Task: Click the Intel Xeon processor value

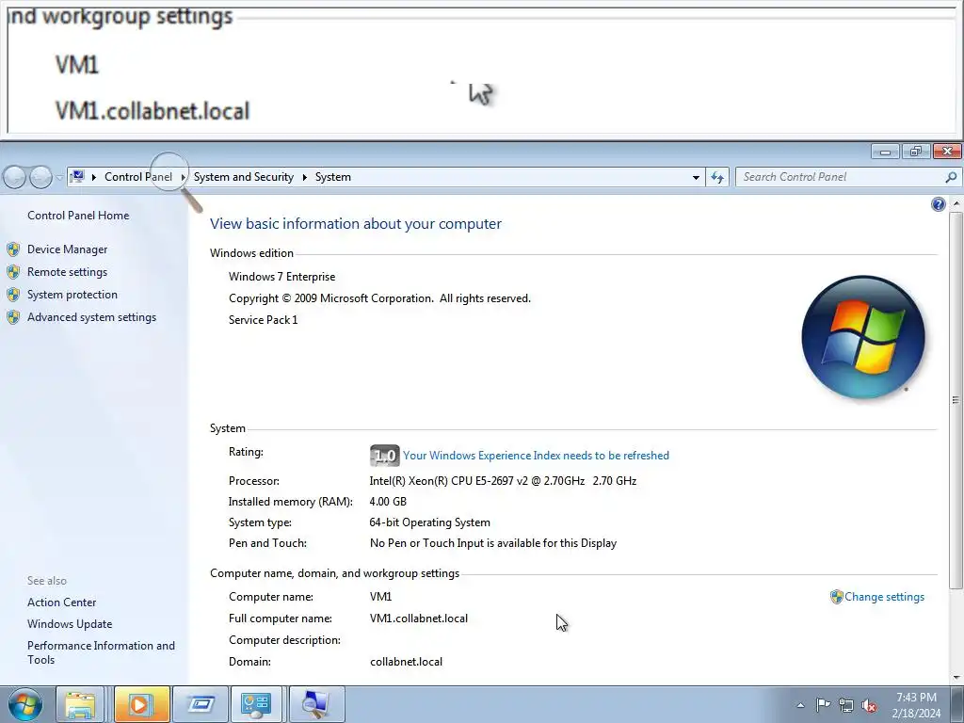Action: click(503, 481)
